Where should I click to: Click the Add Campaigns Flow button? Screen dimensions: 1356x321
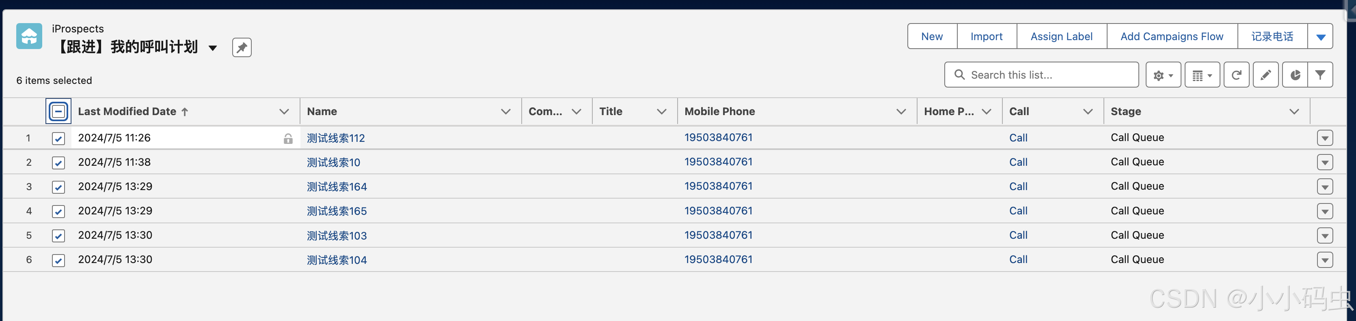[1172, 36]
